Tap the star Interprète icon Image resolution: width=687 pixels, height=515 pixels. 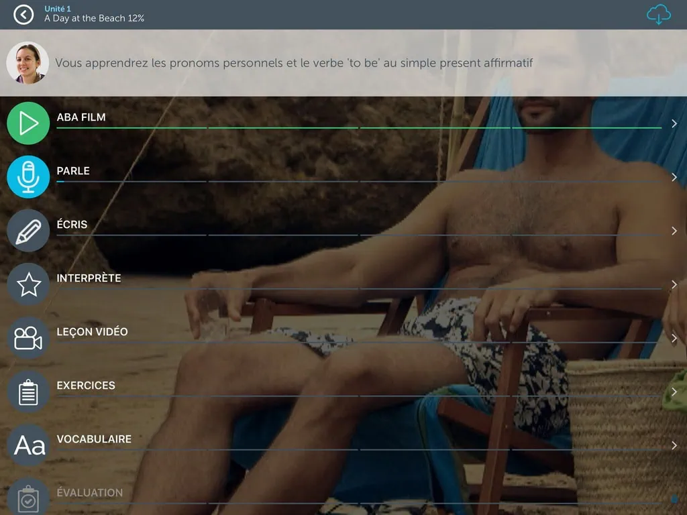pos(28,284)
